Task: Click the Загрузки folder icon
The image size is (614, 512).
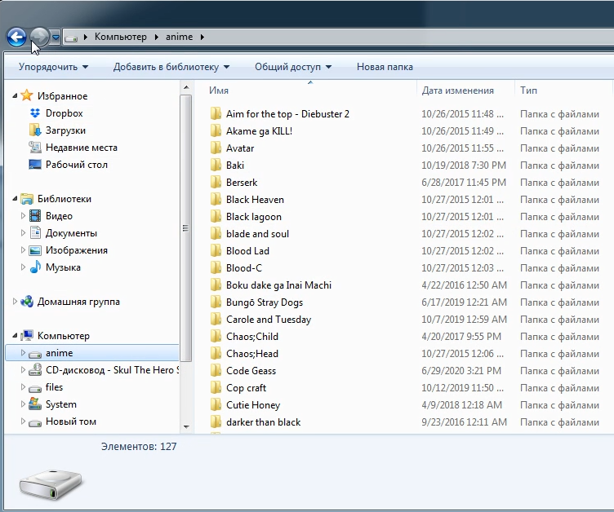Action: tap(35, 130)
